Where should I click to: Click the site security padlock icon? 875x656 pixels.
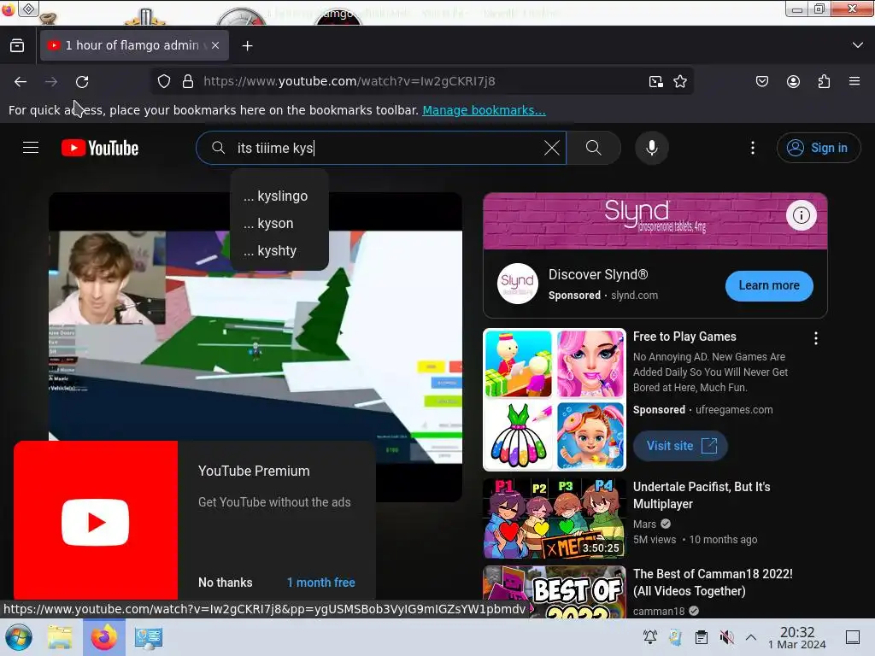pyautogui.click(x=188, y=81)
